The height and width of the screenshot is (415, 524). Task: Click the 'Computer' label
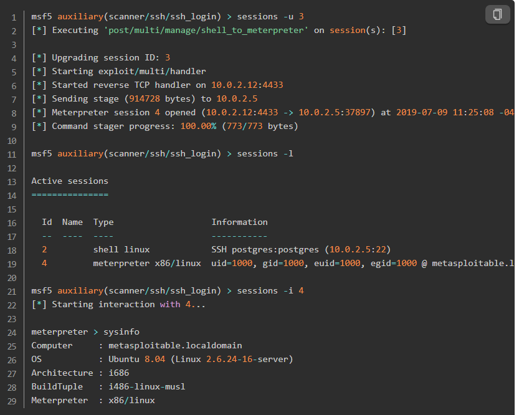[52, 346]
